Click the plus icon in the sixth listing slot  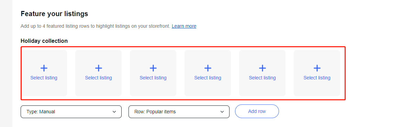coord(317,68)
